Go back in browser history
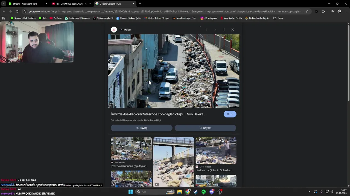The height and width of the screenshot is (196, 350). pyautogui.click(x=4, y=11)
